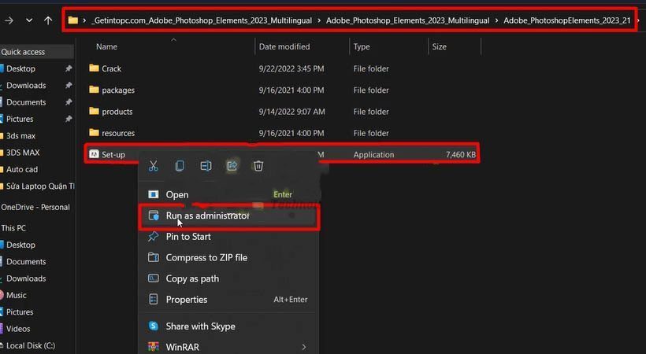The image size is (646, 354).
Task: Choose Run as administrator
Action: pyautogui.click(x=228, y=216)
